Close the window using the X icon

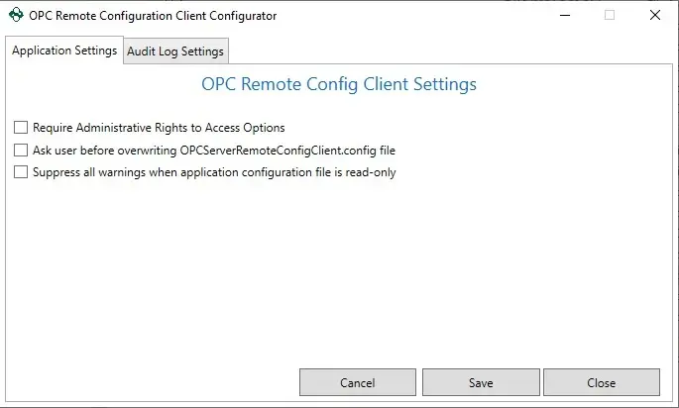(655, 15)
